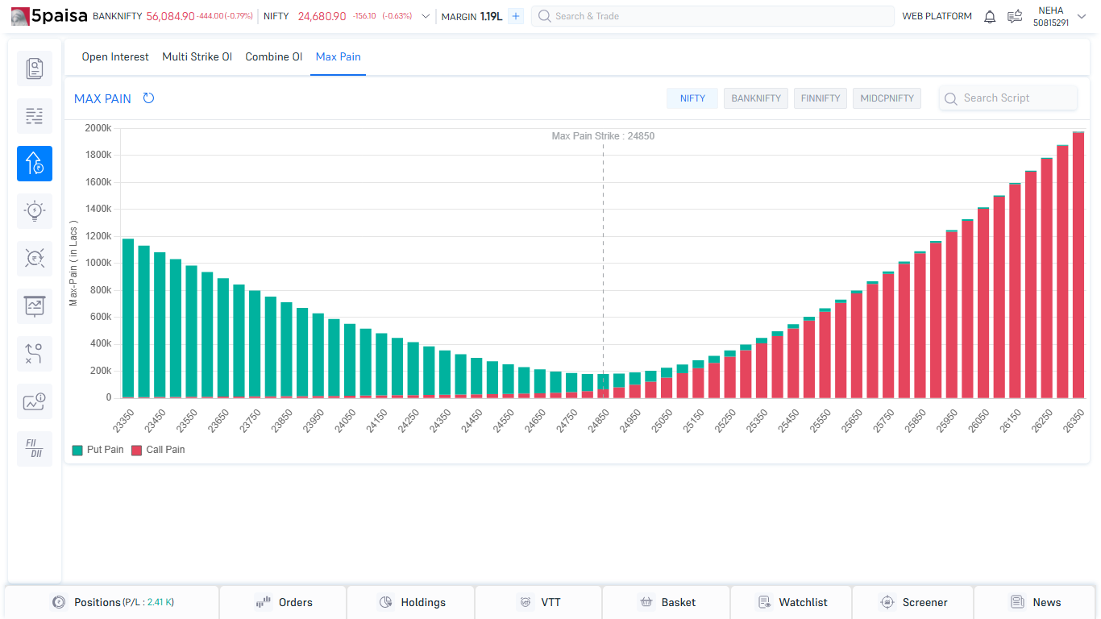Switch to the Open Interest tab
The image size is (1101, 619).
click(x=115, y=57)
